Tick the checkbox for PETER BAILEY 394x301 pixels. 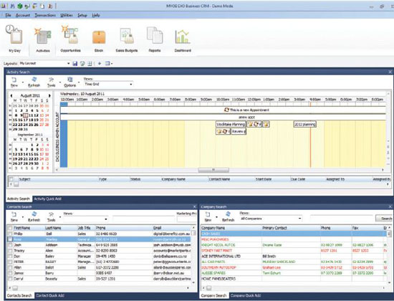point(10,262)
